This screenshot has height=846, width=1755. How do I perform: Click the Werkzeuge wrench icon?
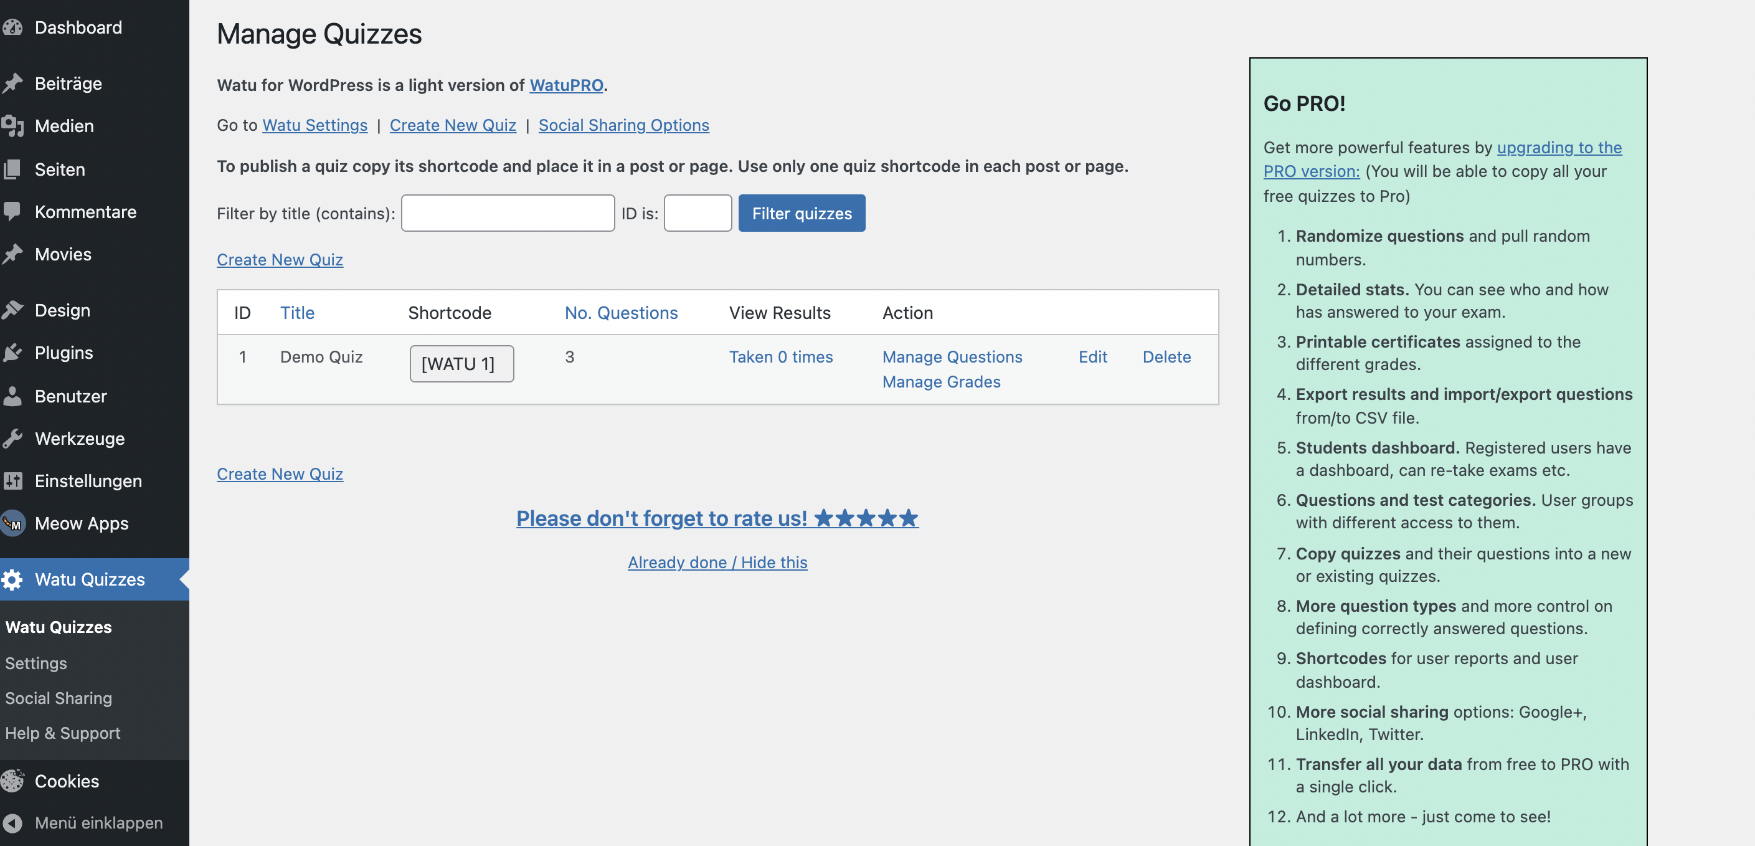(x=13, y=439)
